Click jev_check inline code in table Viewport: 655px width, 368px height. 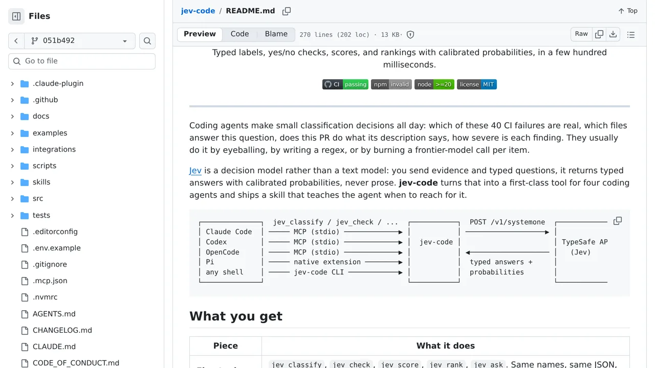point(352,364)
